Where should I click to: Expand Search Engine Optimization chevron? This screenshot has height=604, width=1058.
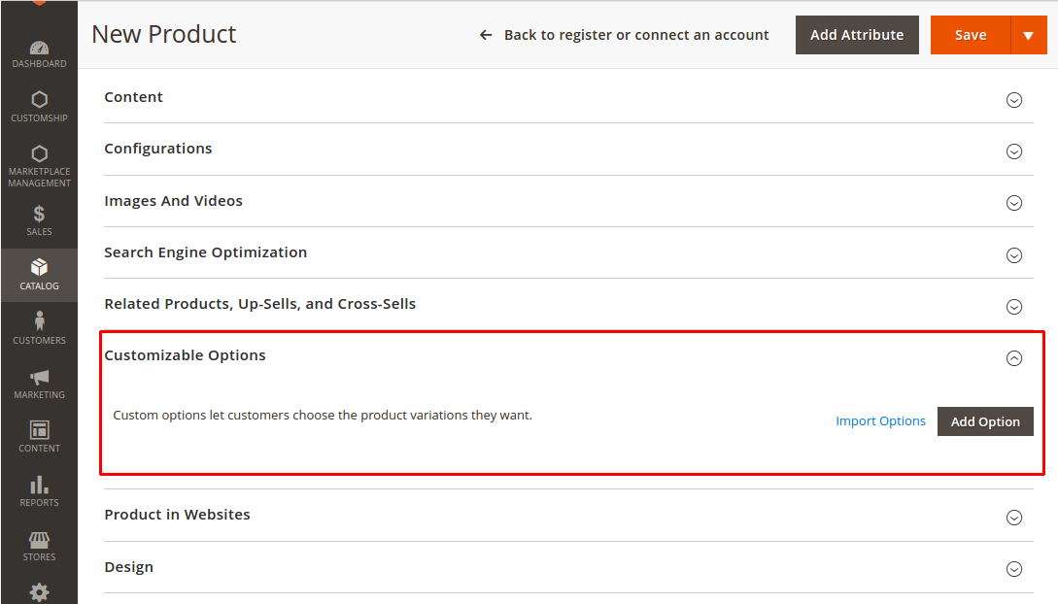click(x=1013, y=254)
